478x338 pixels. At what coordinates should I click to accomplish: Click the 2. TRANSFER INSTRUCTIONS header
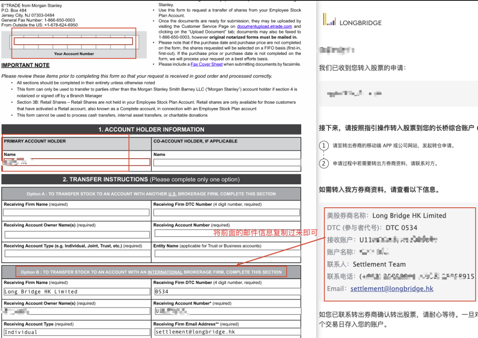pyautogui.click(x=151, y=179)
